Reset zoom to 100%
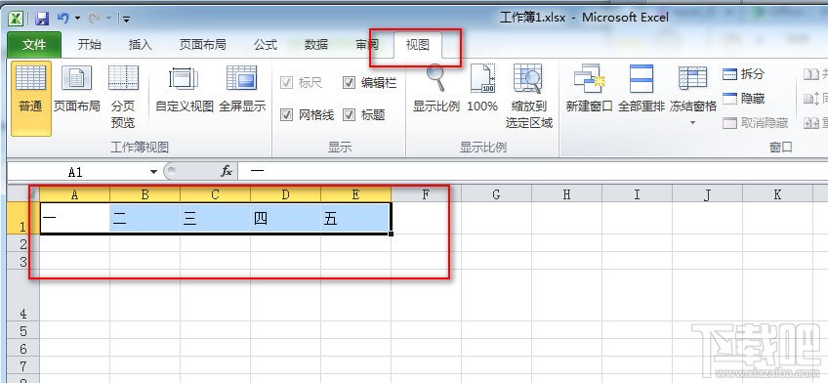 [482, 89]
